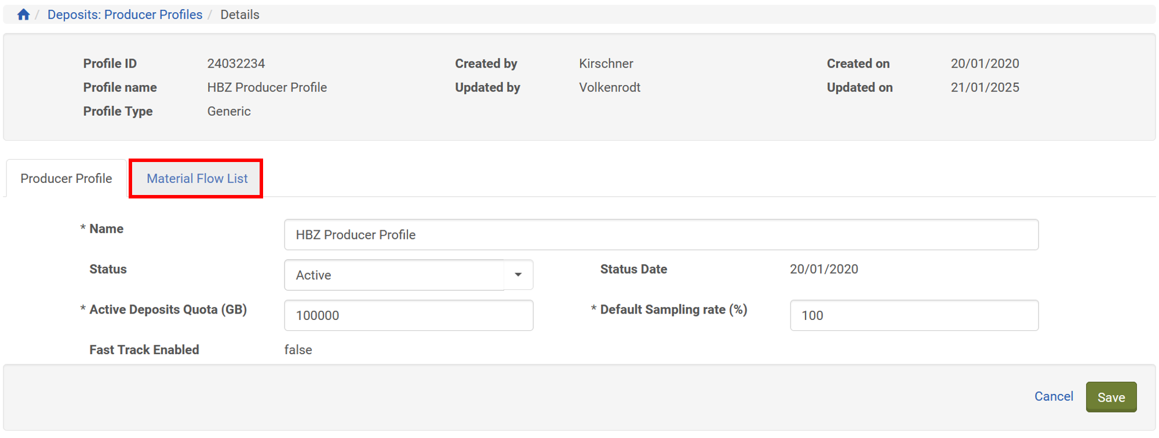This screenshot has width=1159, height=438.
Task: Click the Profile Type value Generic
Action: tap(229, 111)
